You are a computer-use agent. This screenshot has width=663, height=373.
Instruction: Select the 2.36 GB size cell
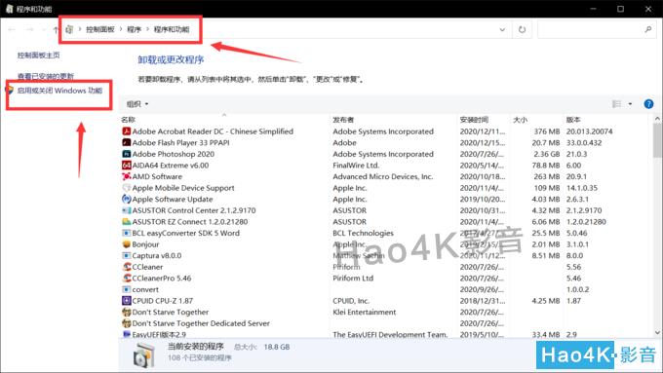[546, 154]
